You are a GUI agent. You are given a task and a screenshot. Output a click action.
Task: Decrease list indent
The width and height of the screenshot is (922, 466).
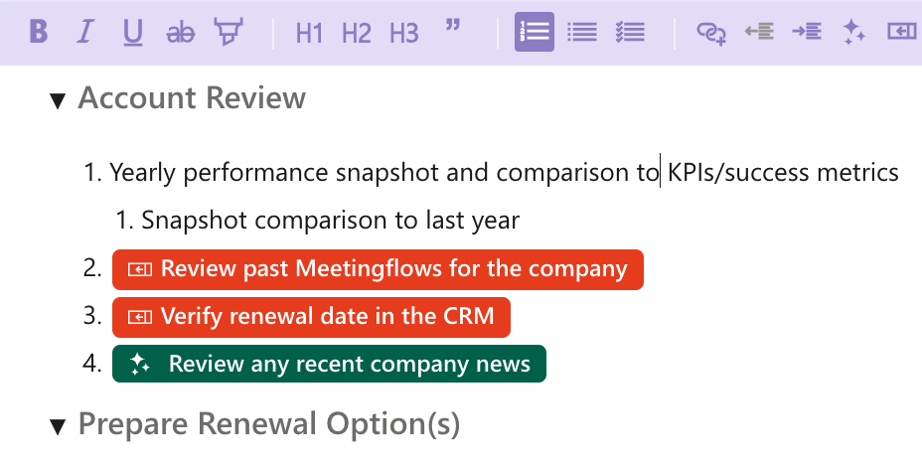[x=759, y=32]
